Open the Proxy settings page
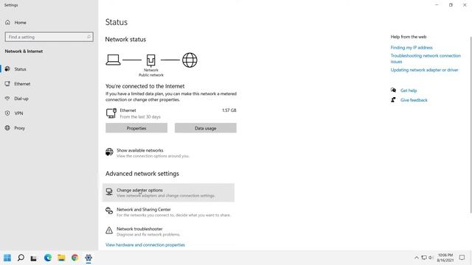The width and height of the screenshot is (472, 265). (x=20, y=128)
